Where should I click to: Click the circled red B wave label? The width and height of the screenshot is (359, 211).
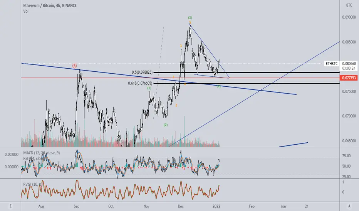tap(74, 66)
